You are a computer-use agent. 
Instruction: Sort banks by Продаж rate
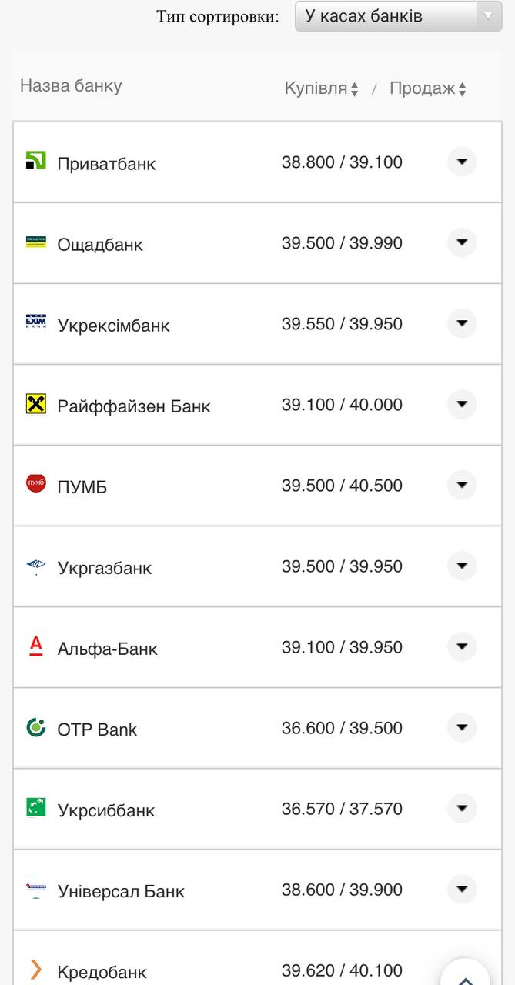(427, 88)
